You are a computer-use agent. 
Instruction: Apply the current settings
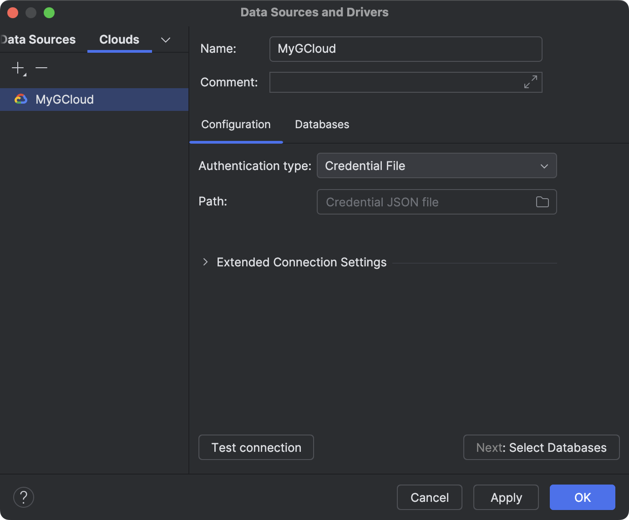pyautogui.click(x=505, y=497)
